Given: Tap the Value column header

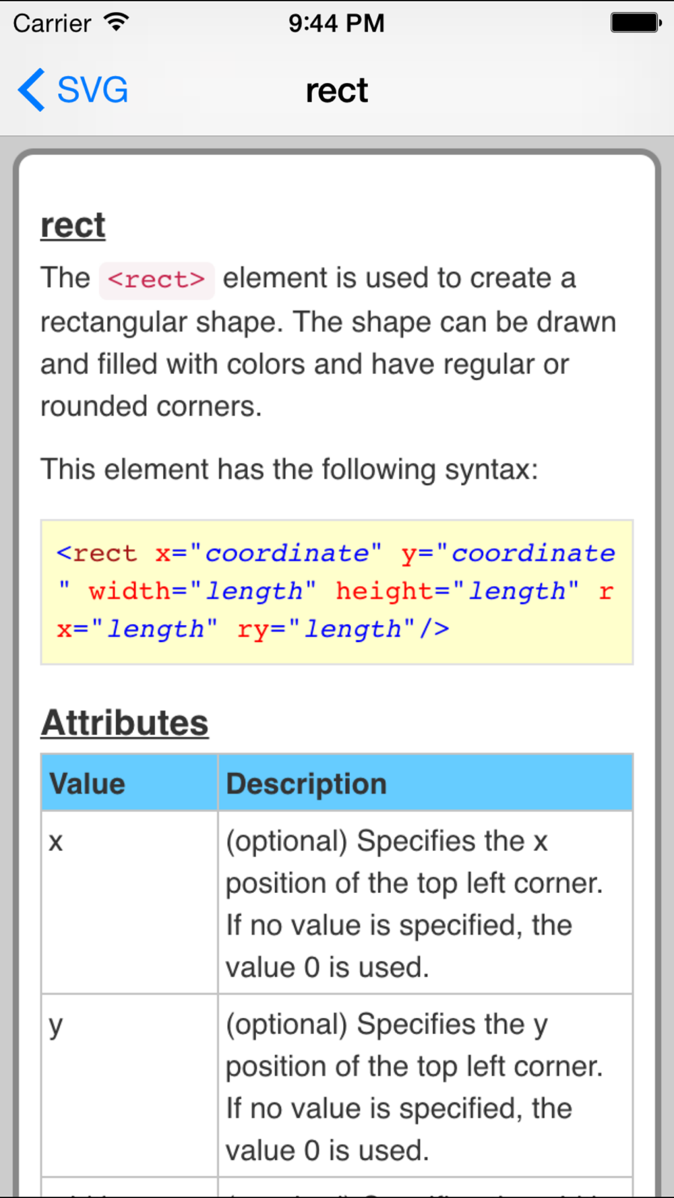Looking at the screenshot, I should click(129, 783).
